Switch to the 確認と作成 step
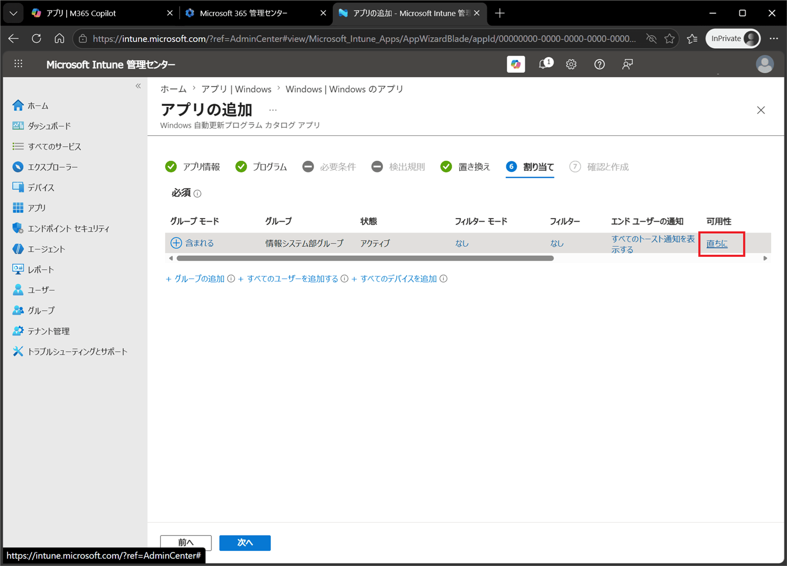The image size is (787, 566). (599, 167)
